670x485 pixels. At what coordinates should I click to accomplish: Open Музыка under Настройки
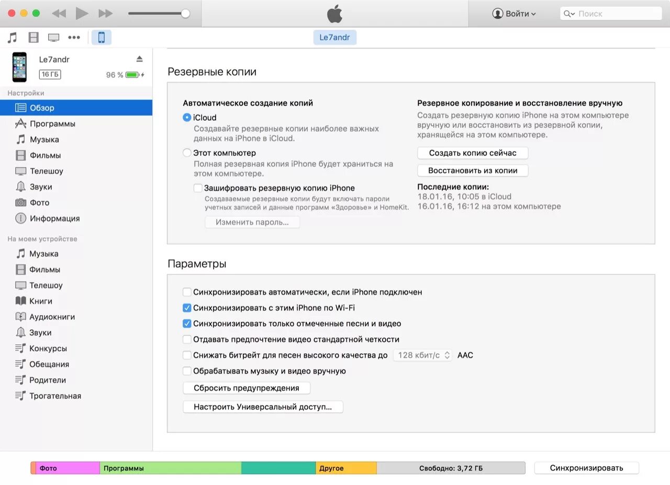pyautogui.click(x=76, y=140)
